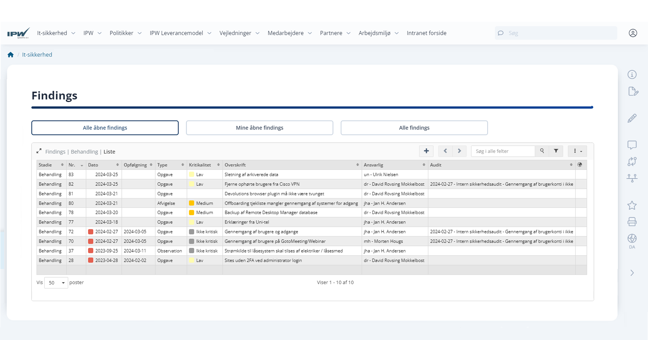648x340 pixels.
Task: Open the filter funnel icon
Action: point(556,151)
